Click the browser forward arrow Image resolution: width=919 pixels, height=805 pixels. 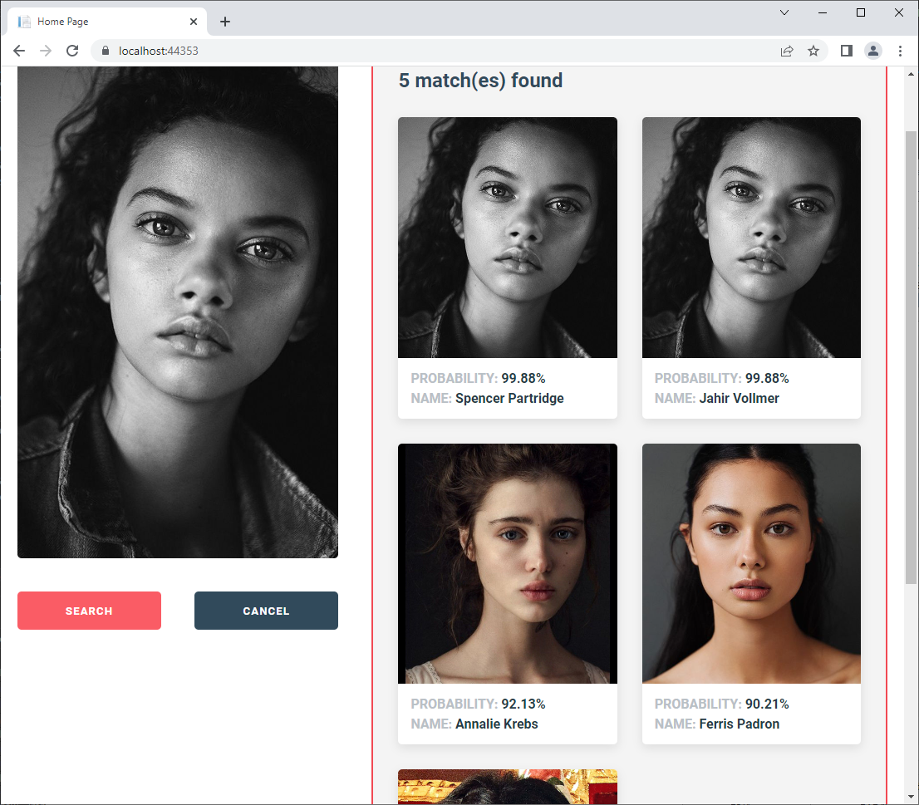click(45, 51)
